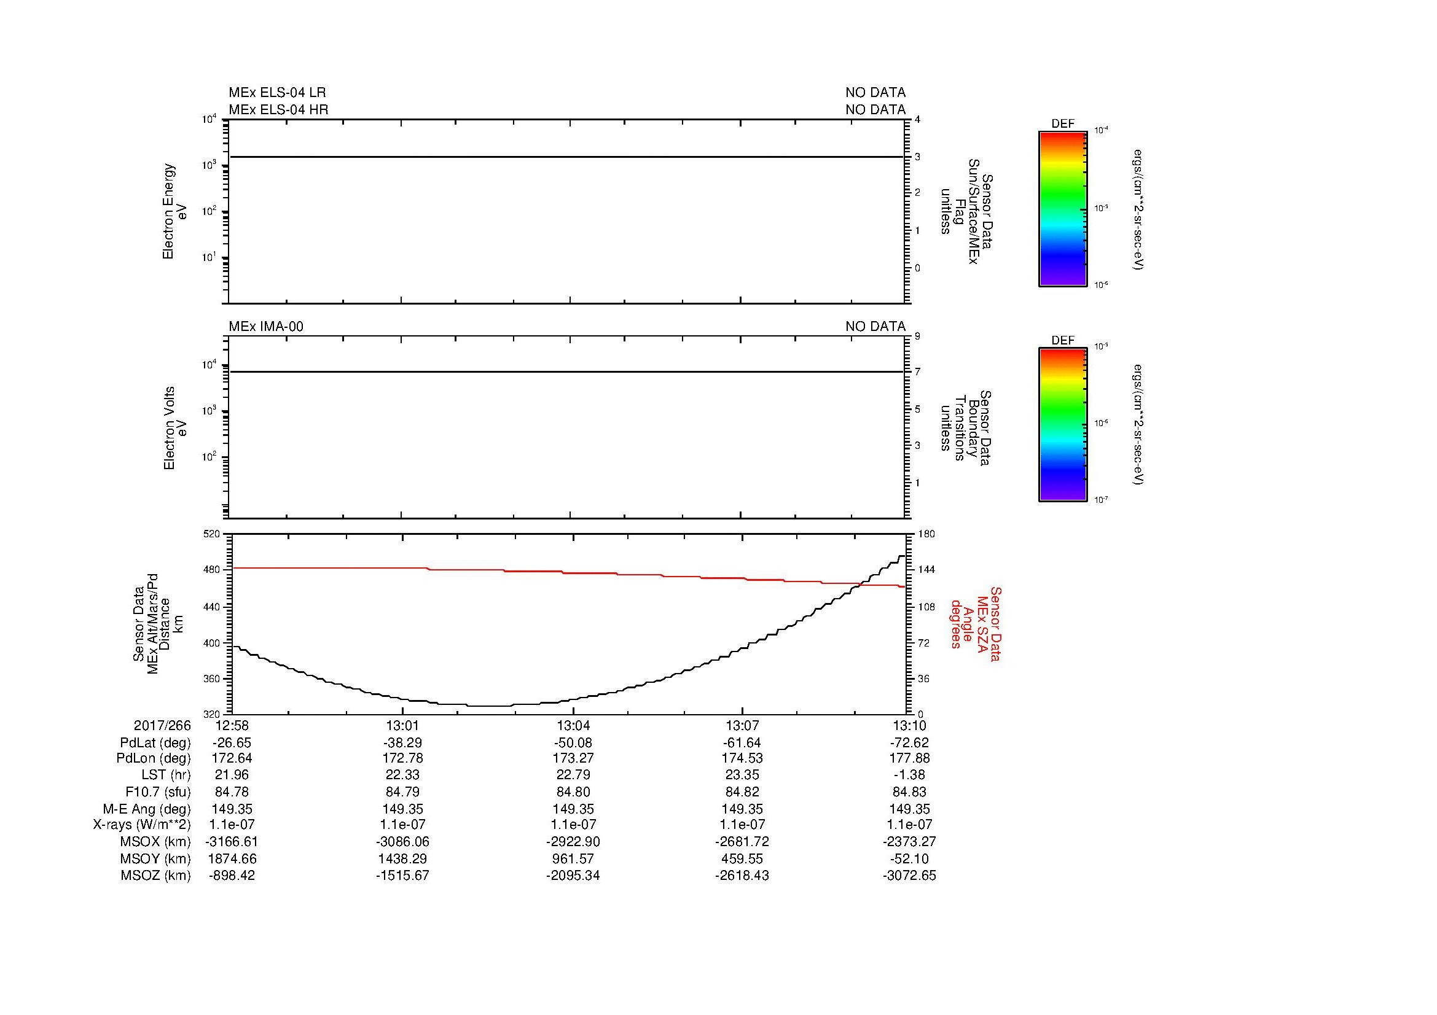Click MSOZ value -3072.65

click(x=909, y=876)
